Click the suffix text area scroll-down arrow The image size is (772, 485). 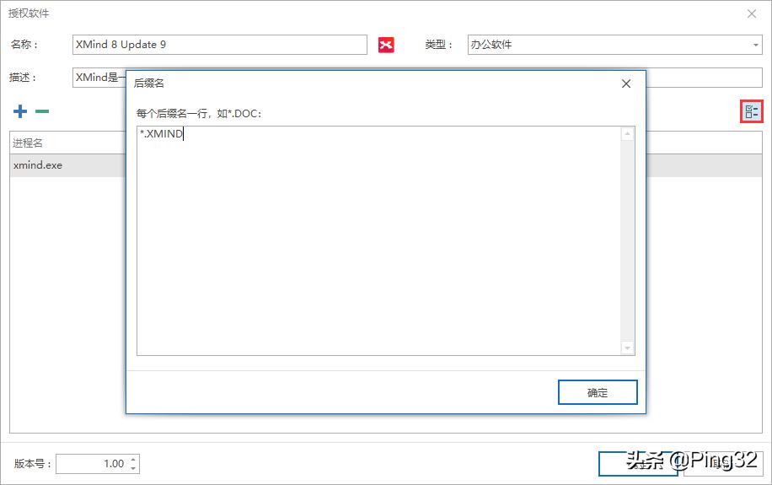click(x=627, y=348)
